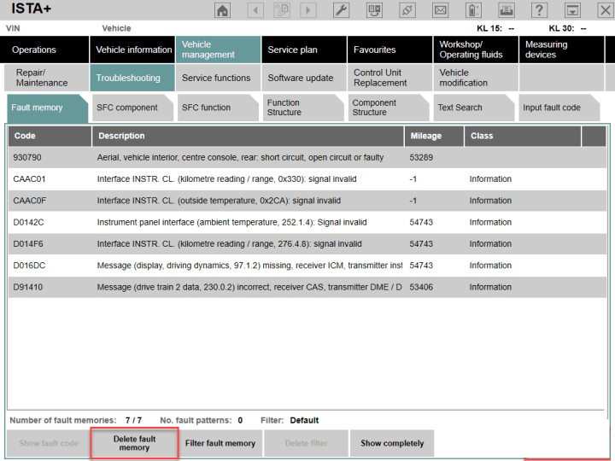Go to the home screen icon
Image resolution: width=615 pixels, height=461 pixels.
click(x=222, y=10)
